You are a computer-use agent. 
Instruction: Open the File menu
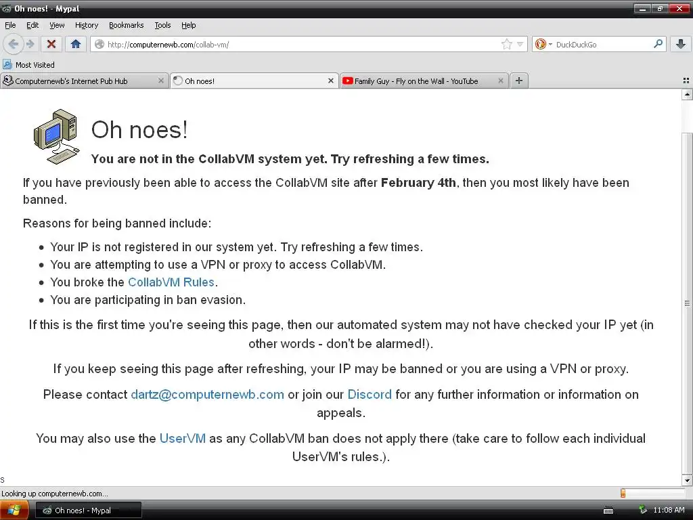(x=10, y=25)
